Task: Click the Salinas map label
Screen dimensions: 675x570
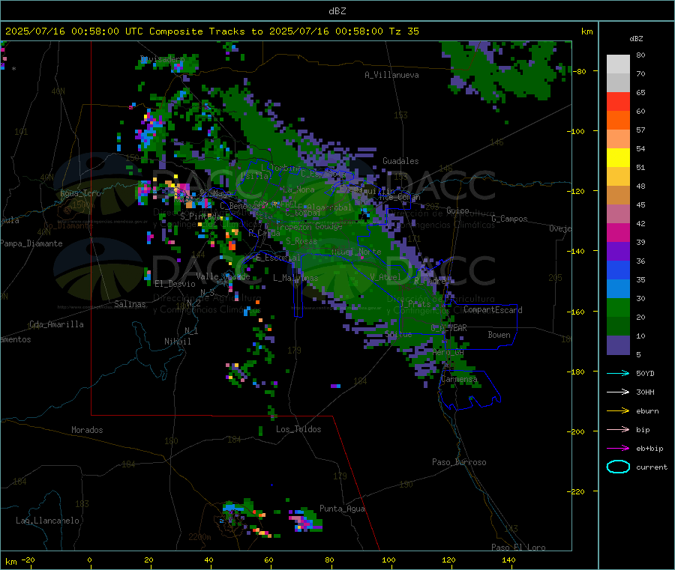Action: (130, 304)
